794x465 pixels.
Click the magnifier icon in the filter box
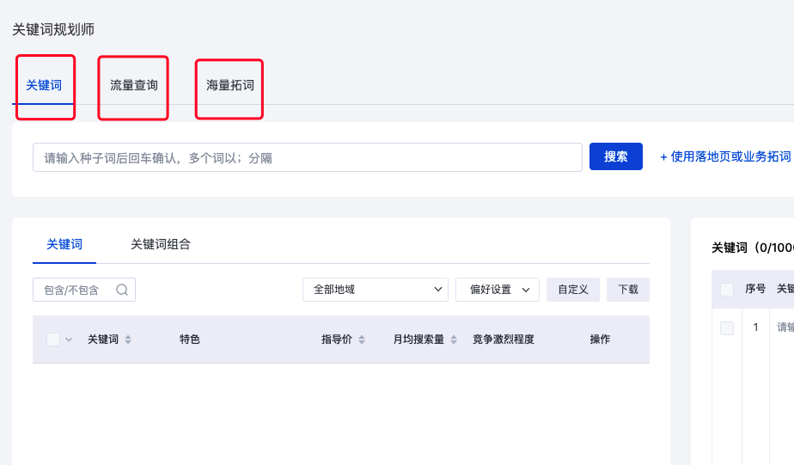[122, 290]
